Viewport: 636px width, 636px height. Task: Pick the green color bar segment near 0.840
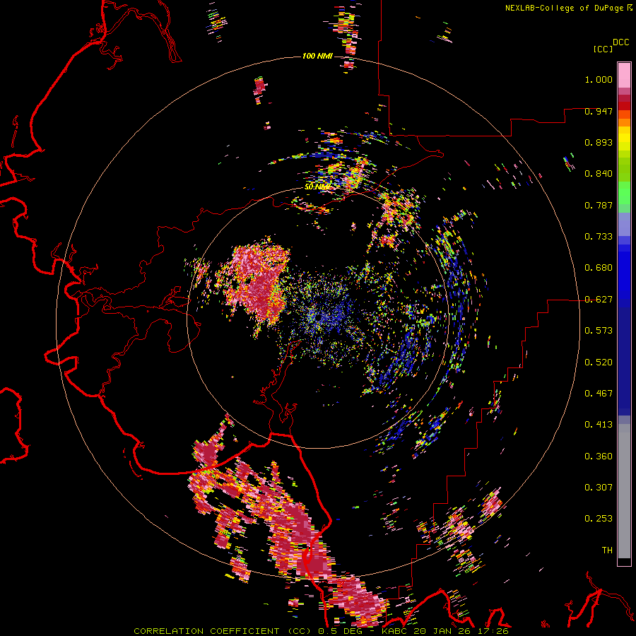(x=624, y=170)
